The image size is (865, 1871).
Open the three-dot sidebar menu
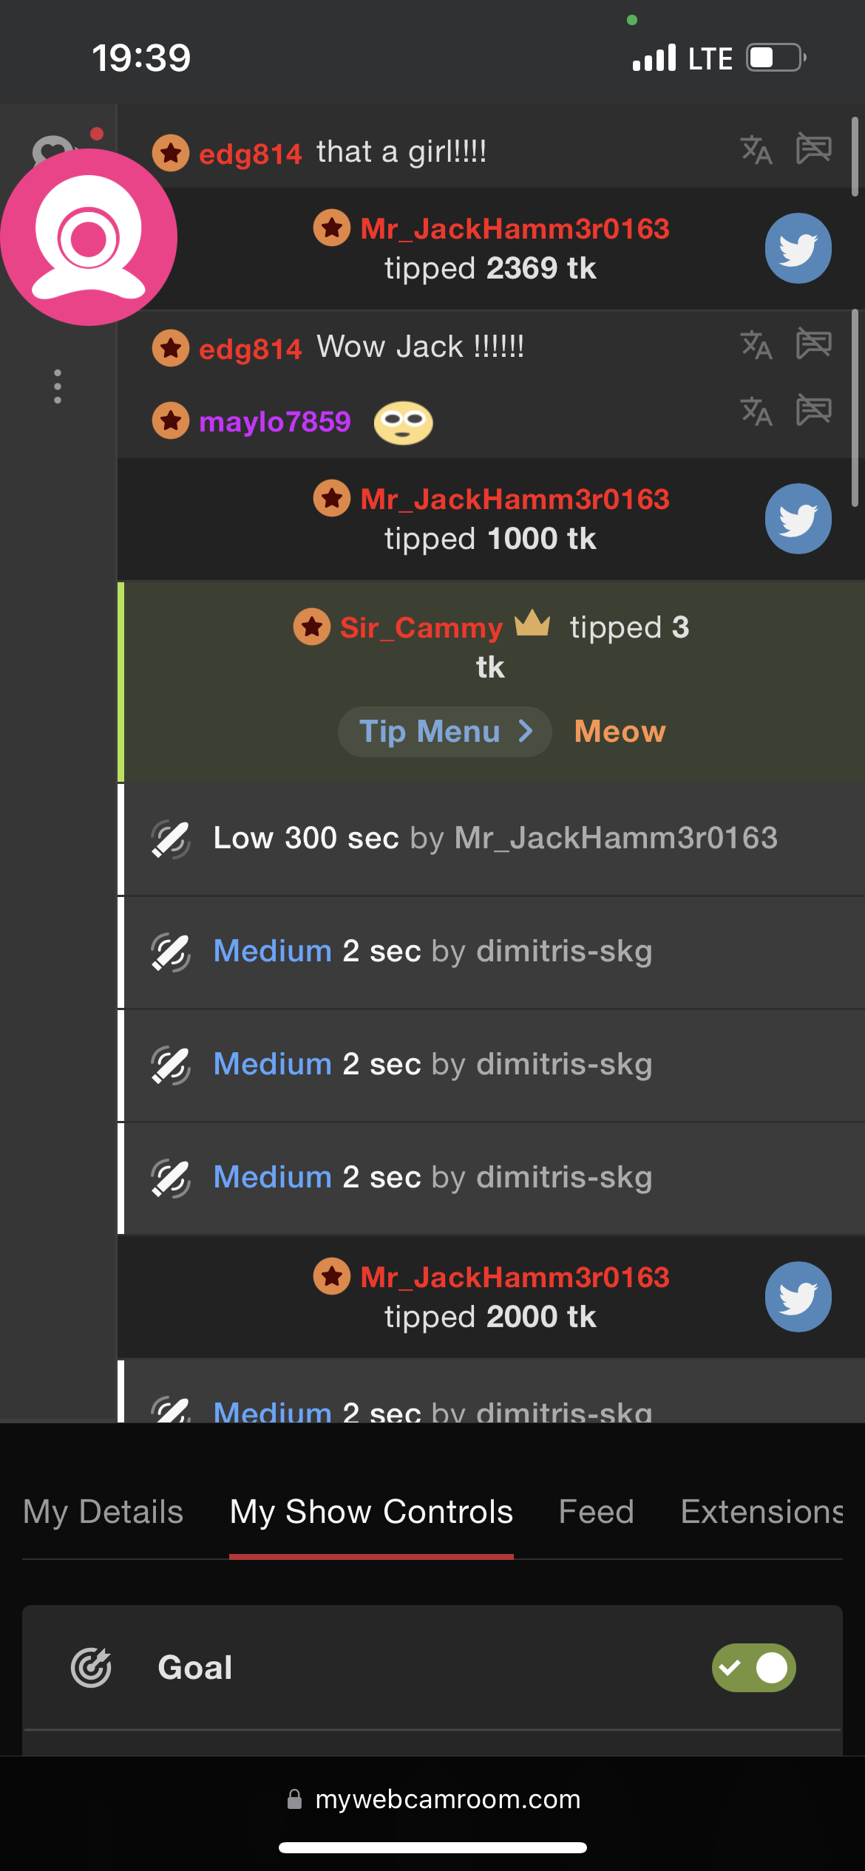point(58,386)
